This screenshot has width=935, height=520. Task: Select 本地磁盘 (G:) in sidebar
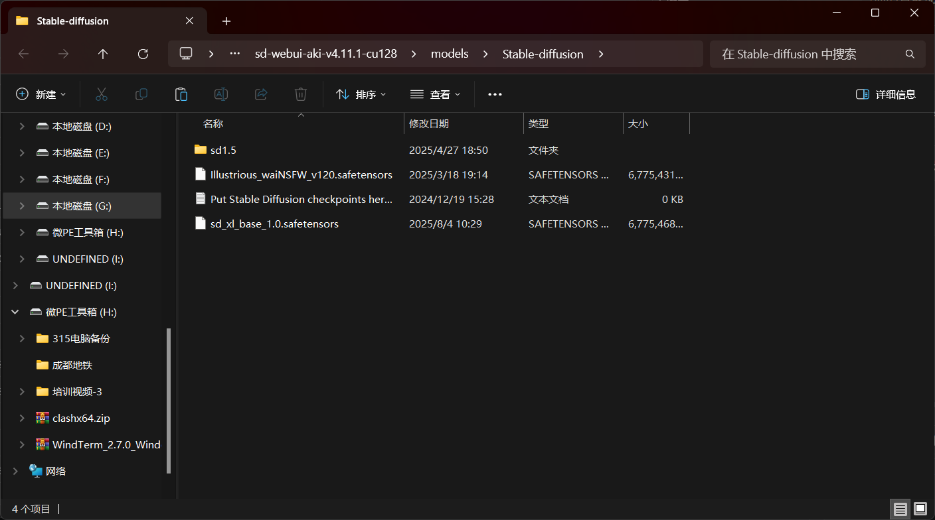click(82, 206)
